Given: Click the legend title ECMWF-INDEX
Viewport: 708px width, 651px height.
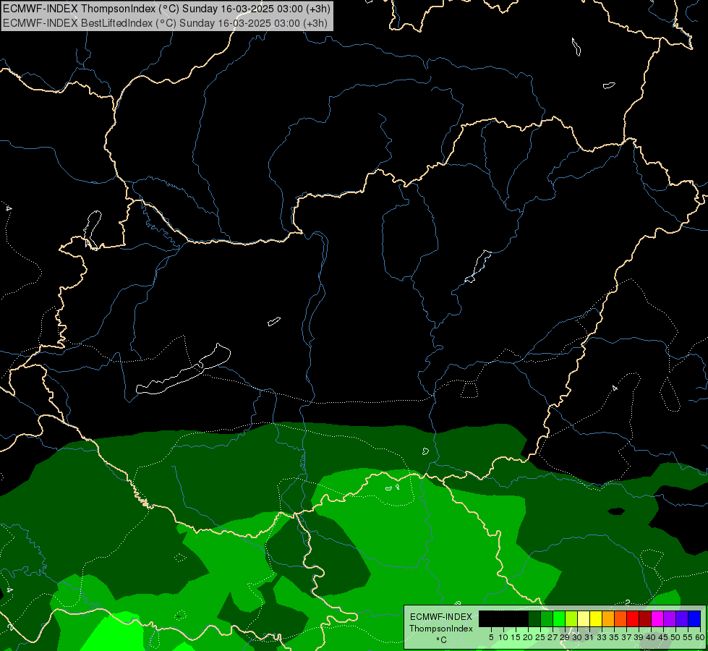Looking at the screenshot, I should (441, 617).
